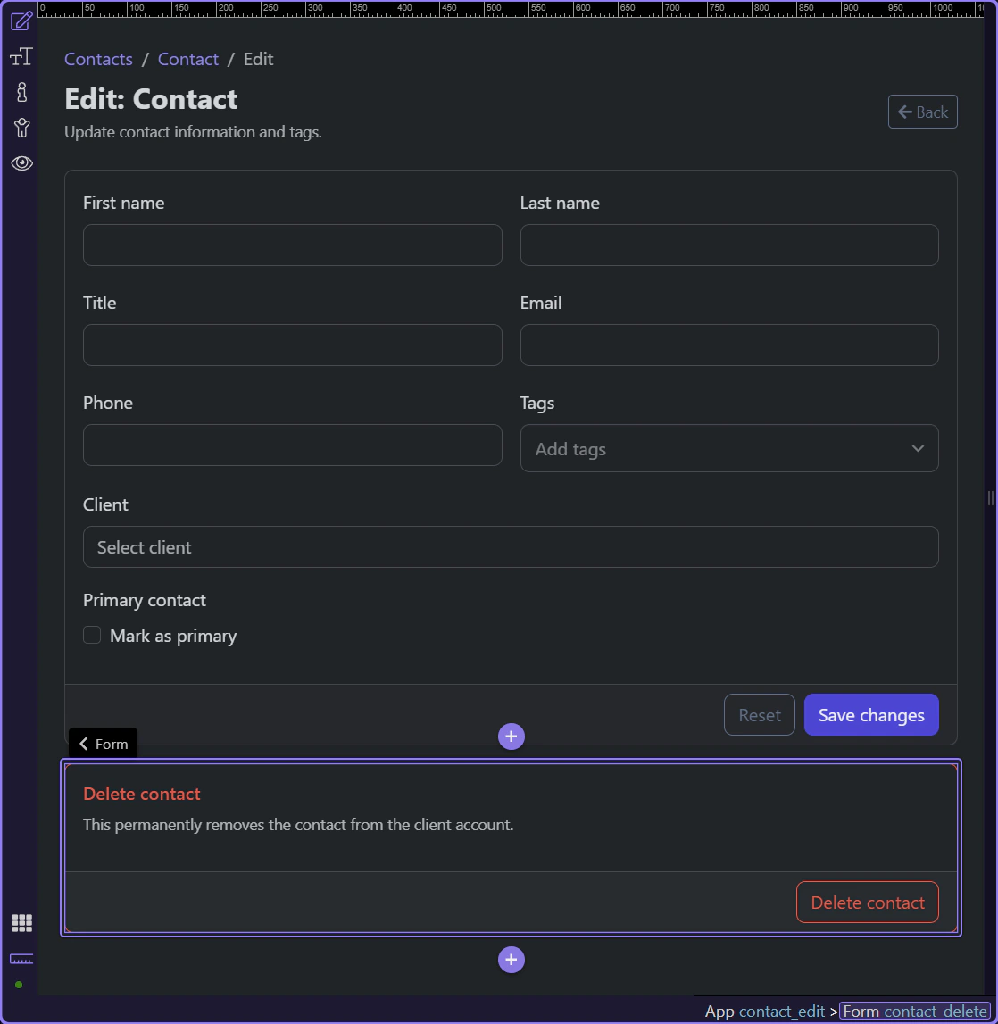Open the grid apps icon in sidebar

21,923
